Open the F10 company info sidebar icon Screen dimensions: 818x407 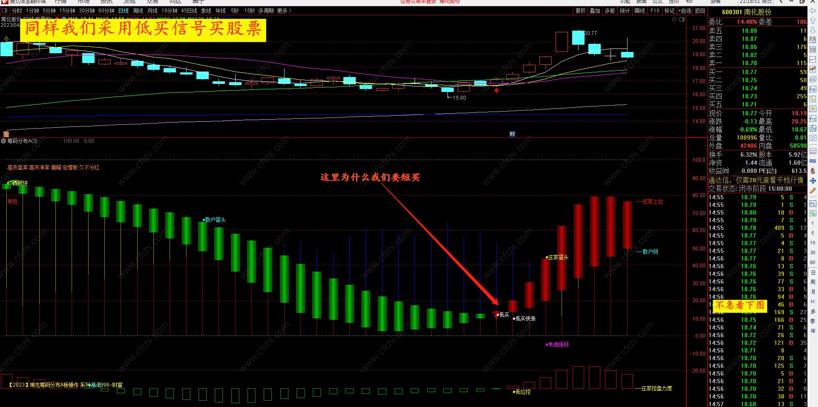(812, 89)
